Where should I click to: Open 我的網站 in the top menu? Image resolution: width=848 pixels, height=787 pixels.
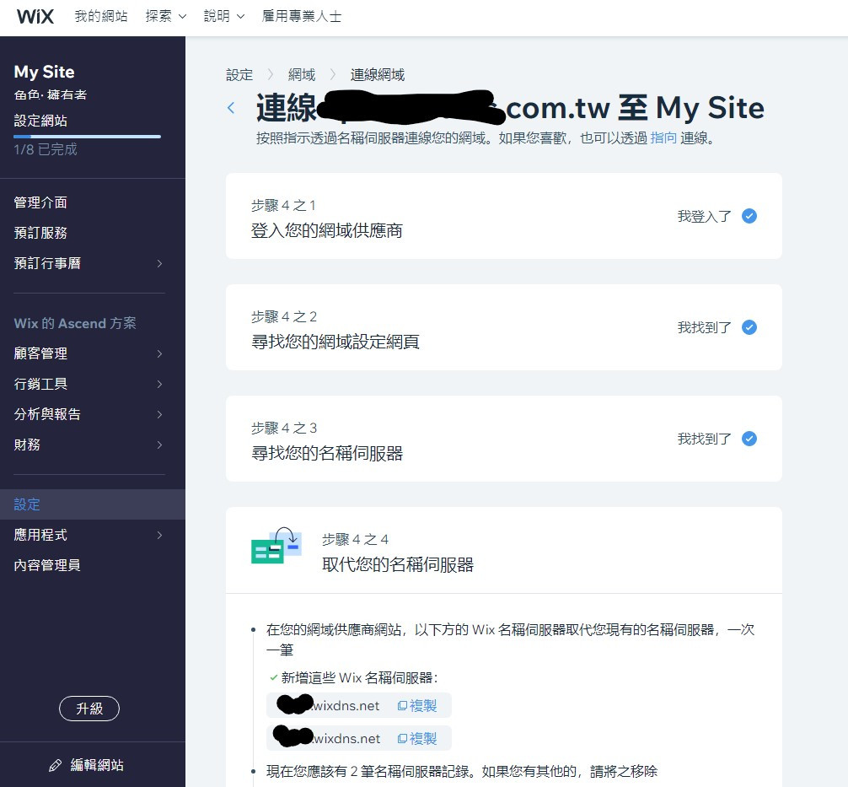[x=101, y=16]
